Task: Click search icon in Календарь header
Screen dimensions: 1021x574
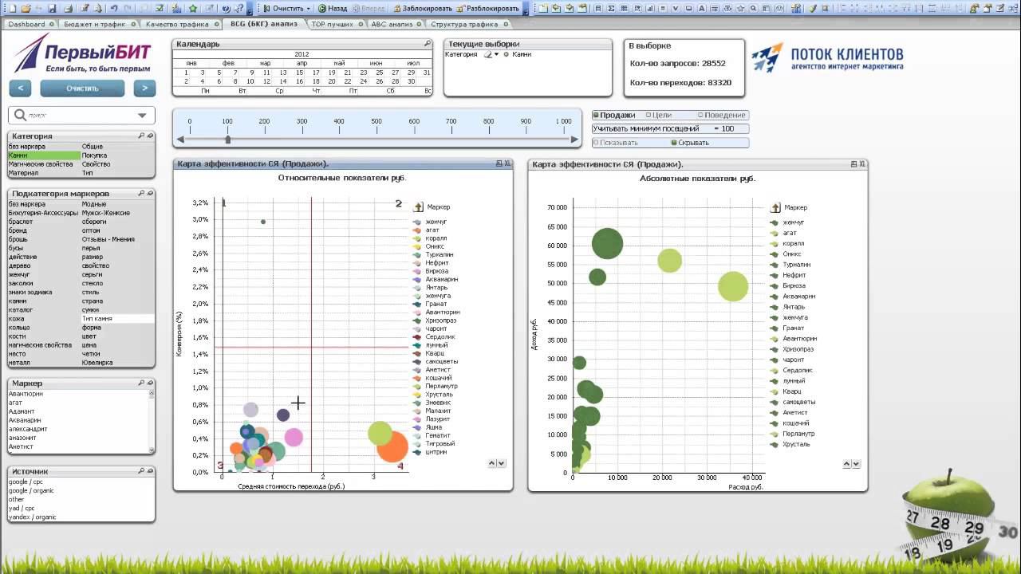Action: point(428,44)
